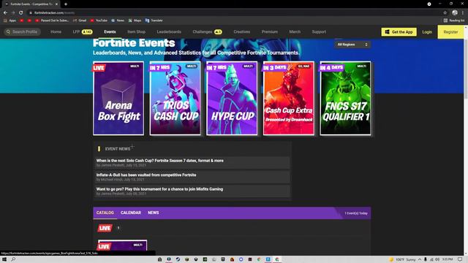This screenshot has height=263, width=468.
Task: Bookmark this page with the star icon
Action: [445, 13]
